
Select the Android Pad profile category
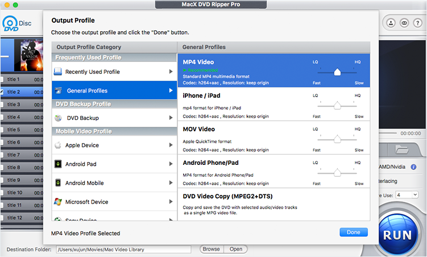click(x=114, y=164)
